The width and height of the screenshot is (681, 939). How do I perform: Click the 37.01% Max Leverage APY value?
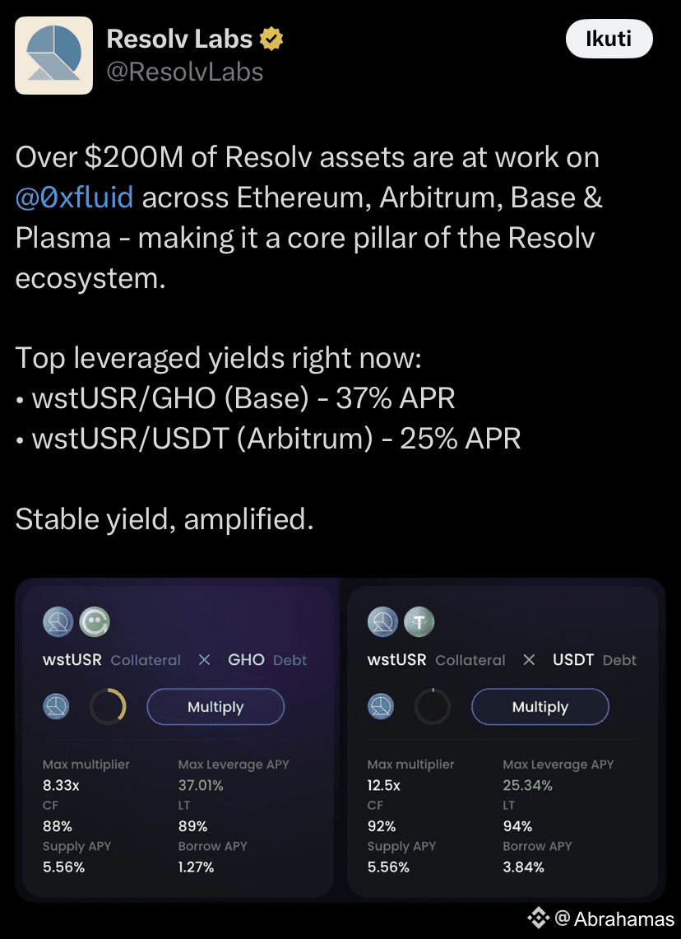click(201, 785)
